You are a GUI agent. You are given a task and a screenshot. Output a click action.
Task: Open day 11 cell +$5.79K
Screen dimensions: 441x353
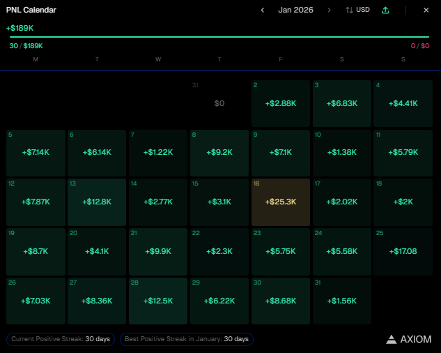[x=403, y=153]
